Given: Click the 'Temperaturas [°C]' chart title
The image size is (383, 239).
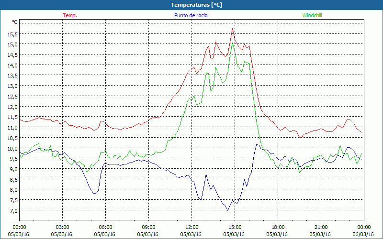Looking at the screenshot, I should 196,5.
